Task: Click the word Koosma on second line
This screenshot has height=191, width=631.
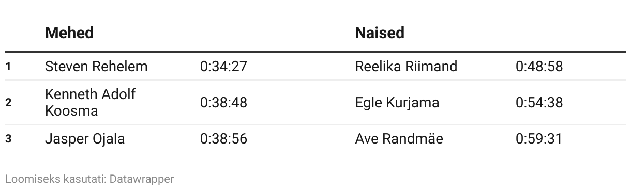Action: (x=71, y=110)
